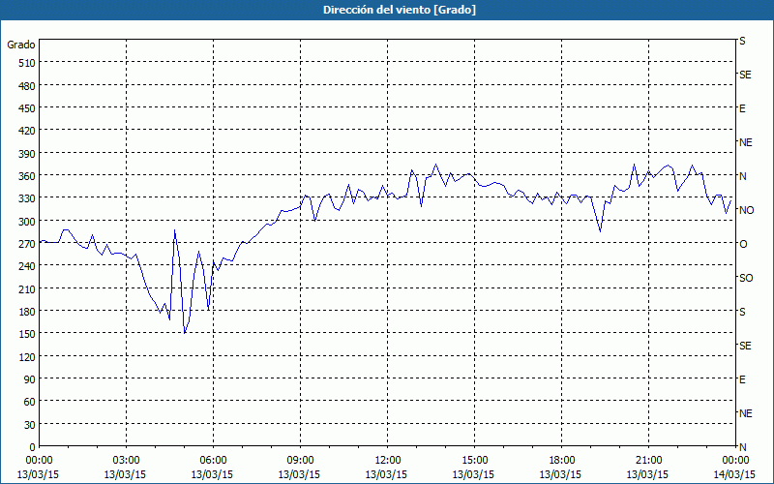Click the 390 y-axis value
Screen dimensions: 774x484
pos(28,154)
